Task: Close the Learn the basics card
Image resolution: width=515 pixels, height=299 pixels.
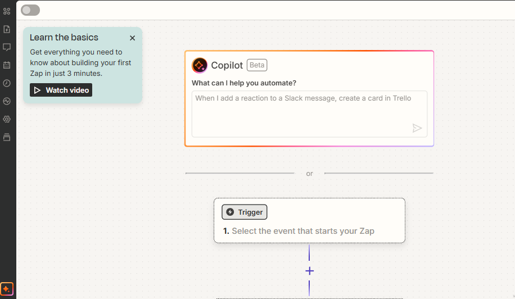Action: 132,38
